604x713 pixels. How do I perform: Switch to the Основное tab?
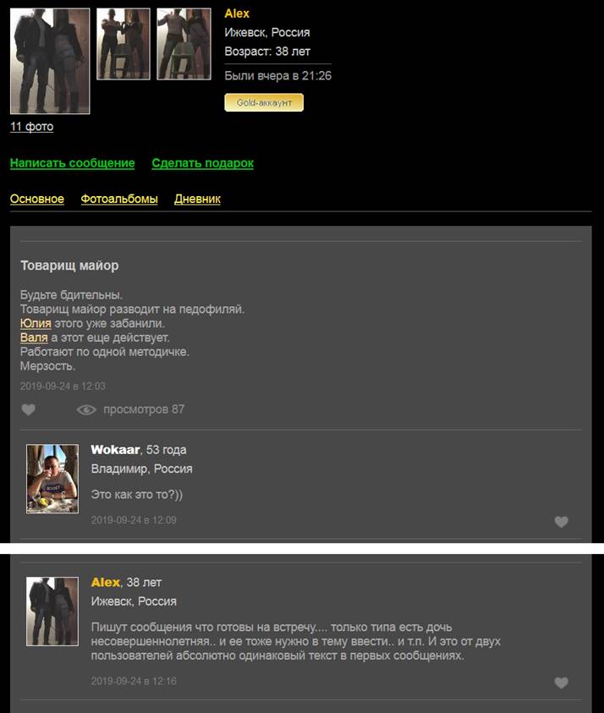click(x=37, y=199)
